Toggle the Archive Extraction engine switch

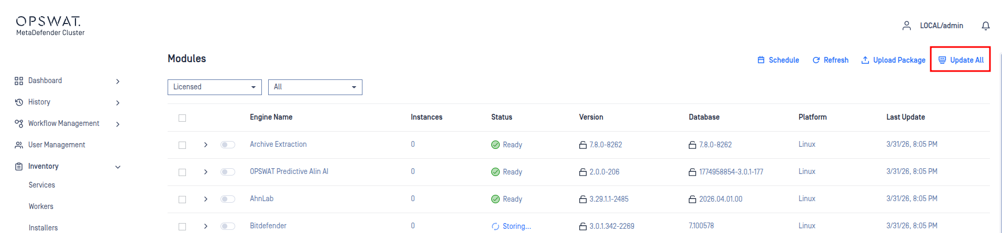(228, 145)
